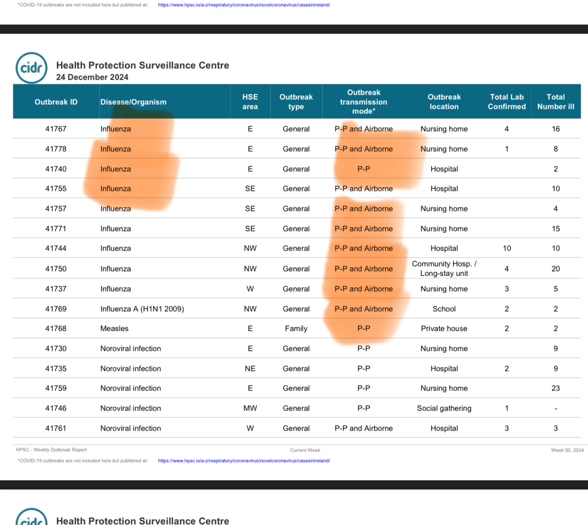Click the Disease/Organism column header

point(133,102)
